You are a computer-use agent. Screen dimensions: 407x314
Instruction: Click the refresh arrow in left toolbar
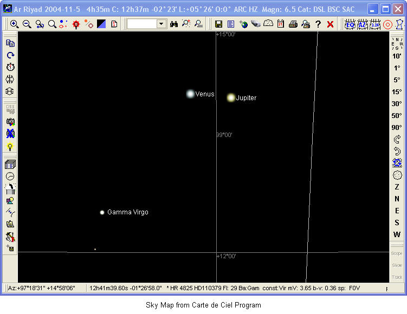(x=10, y=55)
